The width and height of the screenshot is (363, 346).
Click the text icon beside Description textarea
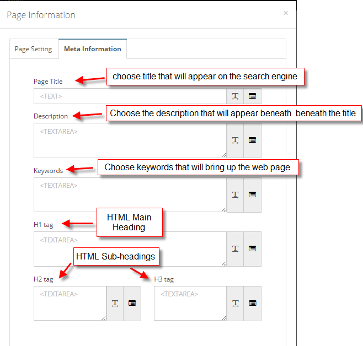[x=235, y=140]
